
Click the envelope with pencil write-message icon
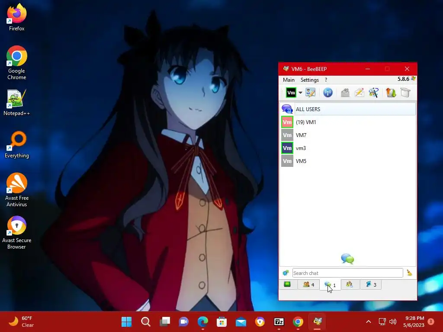coord(360,93)
